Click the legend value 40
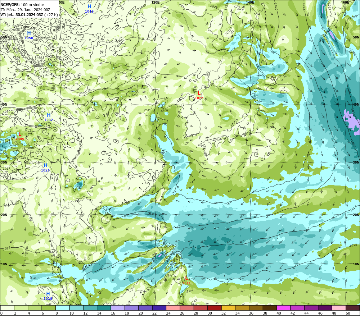The width and height of the screenshot is (360, 316). tap(279, 313)
